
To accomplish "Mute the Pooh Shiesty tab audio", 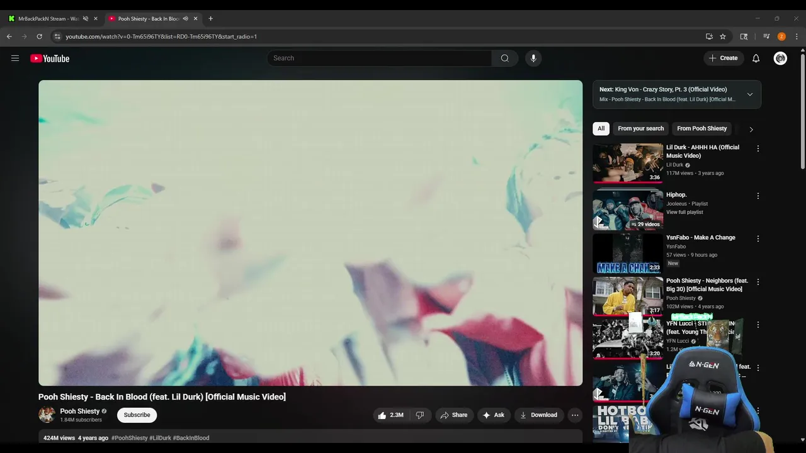I will [x=185, y=18].
